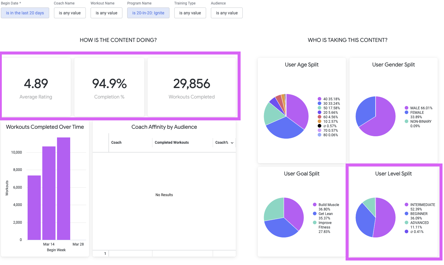Image resolution: width=444 pixels, height=265 pixels.
Task: Click the 'Mar 28' axis label
Action: pos(78,244)
